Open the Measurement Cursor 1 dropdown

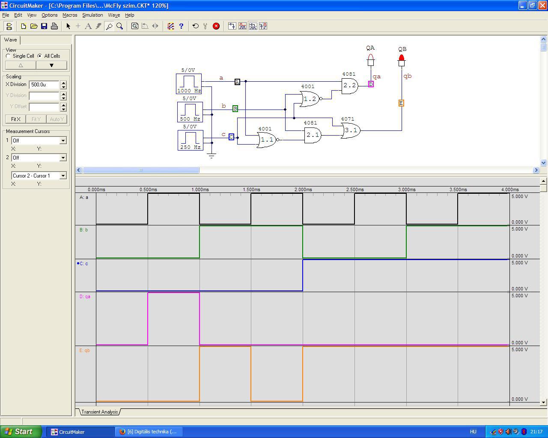63,141
